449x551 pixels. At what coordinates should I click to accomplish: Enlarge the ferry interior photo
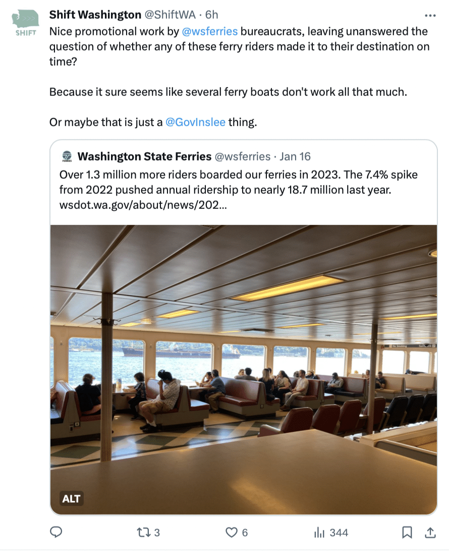(x=244, y=370)
